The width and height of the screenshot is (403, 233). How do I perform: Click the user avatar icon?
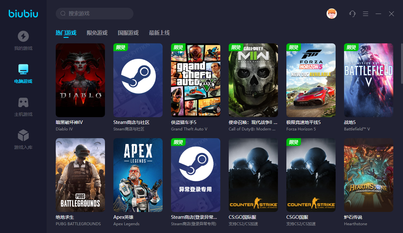tap(331, 14)
